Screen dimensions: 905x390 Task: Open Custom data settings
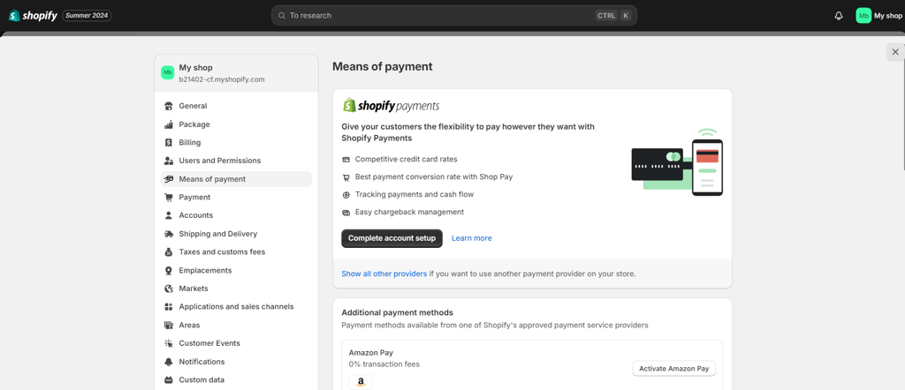point(236,380)
